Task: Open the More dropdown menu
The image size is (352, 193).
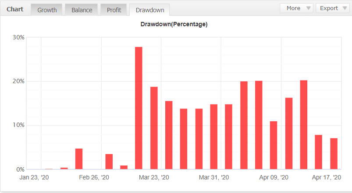Action: [x=296, y=8]
